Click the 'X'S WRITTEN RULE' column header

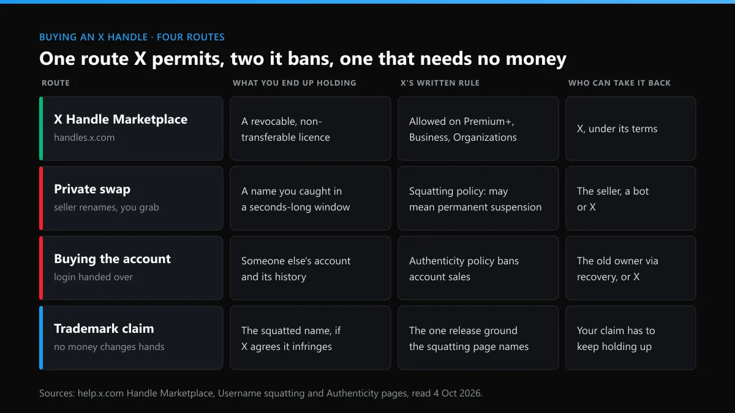(x=440, y=83)
